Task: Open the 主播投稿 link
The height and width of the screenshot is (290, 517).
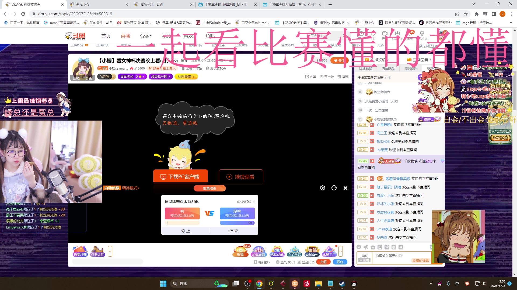Action: pos(376,60)
